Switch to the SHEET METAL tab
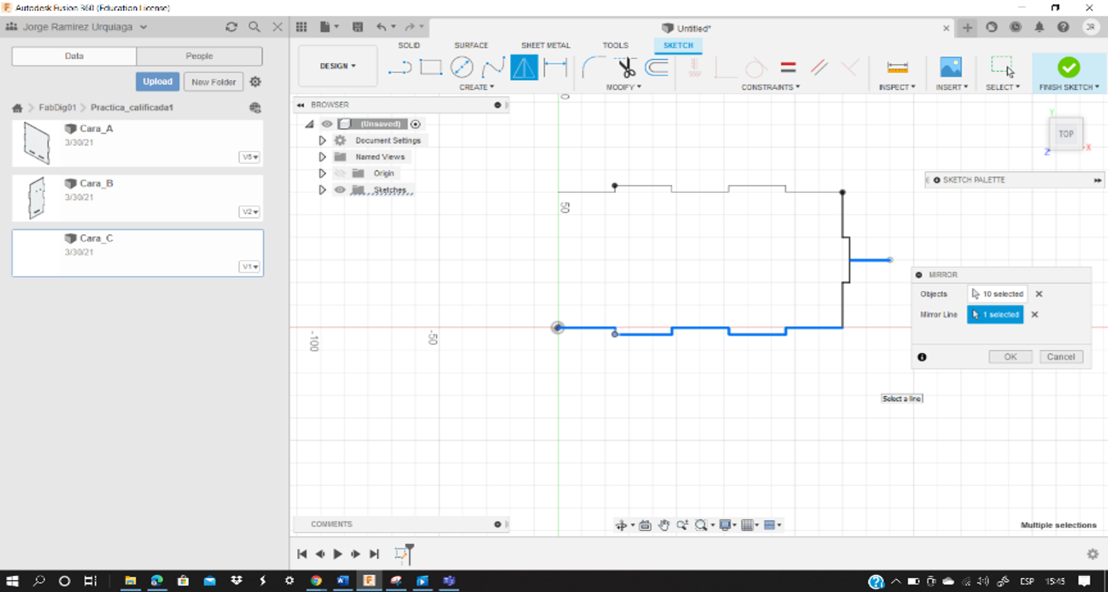The height and width of the screenshot is (592, 1108). pos(545,45)
